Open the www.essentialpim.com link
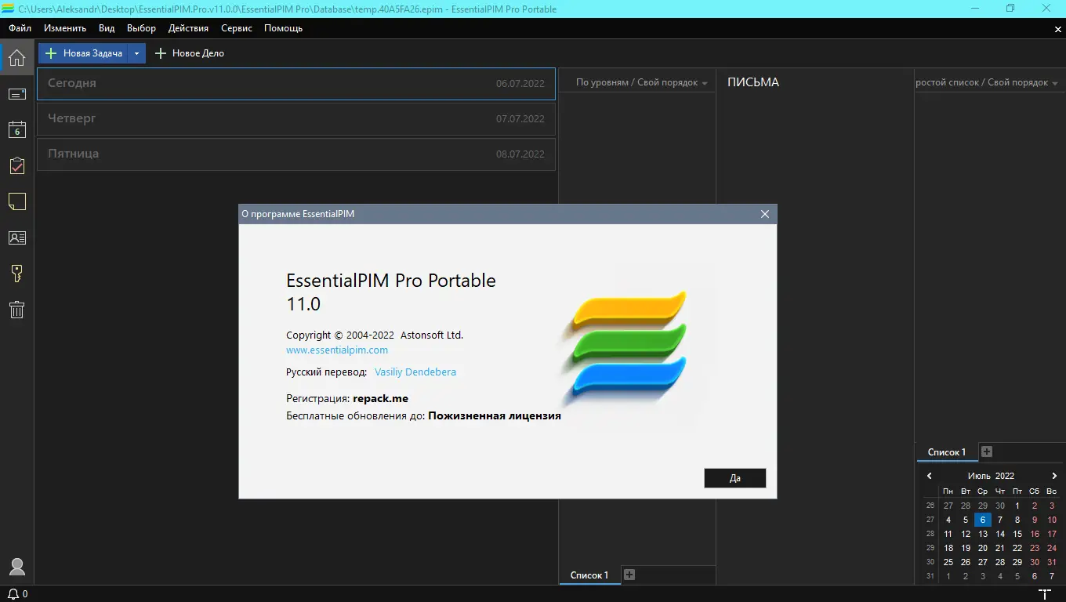Screen dimensions: 1066x602 click(x=337, y=350)
